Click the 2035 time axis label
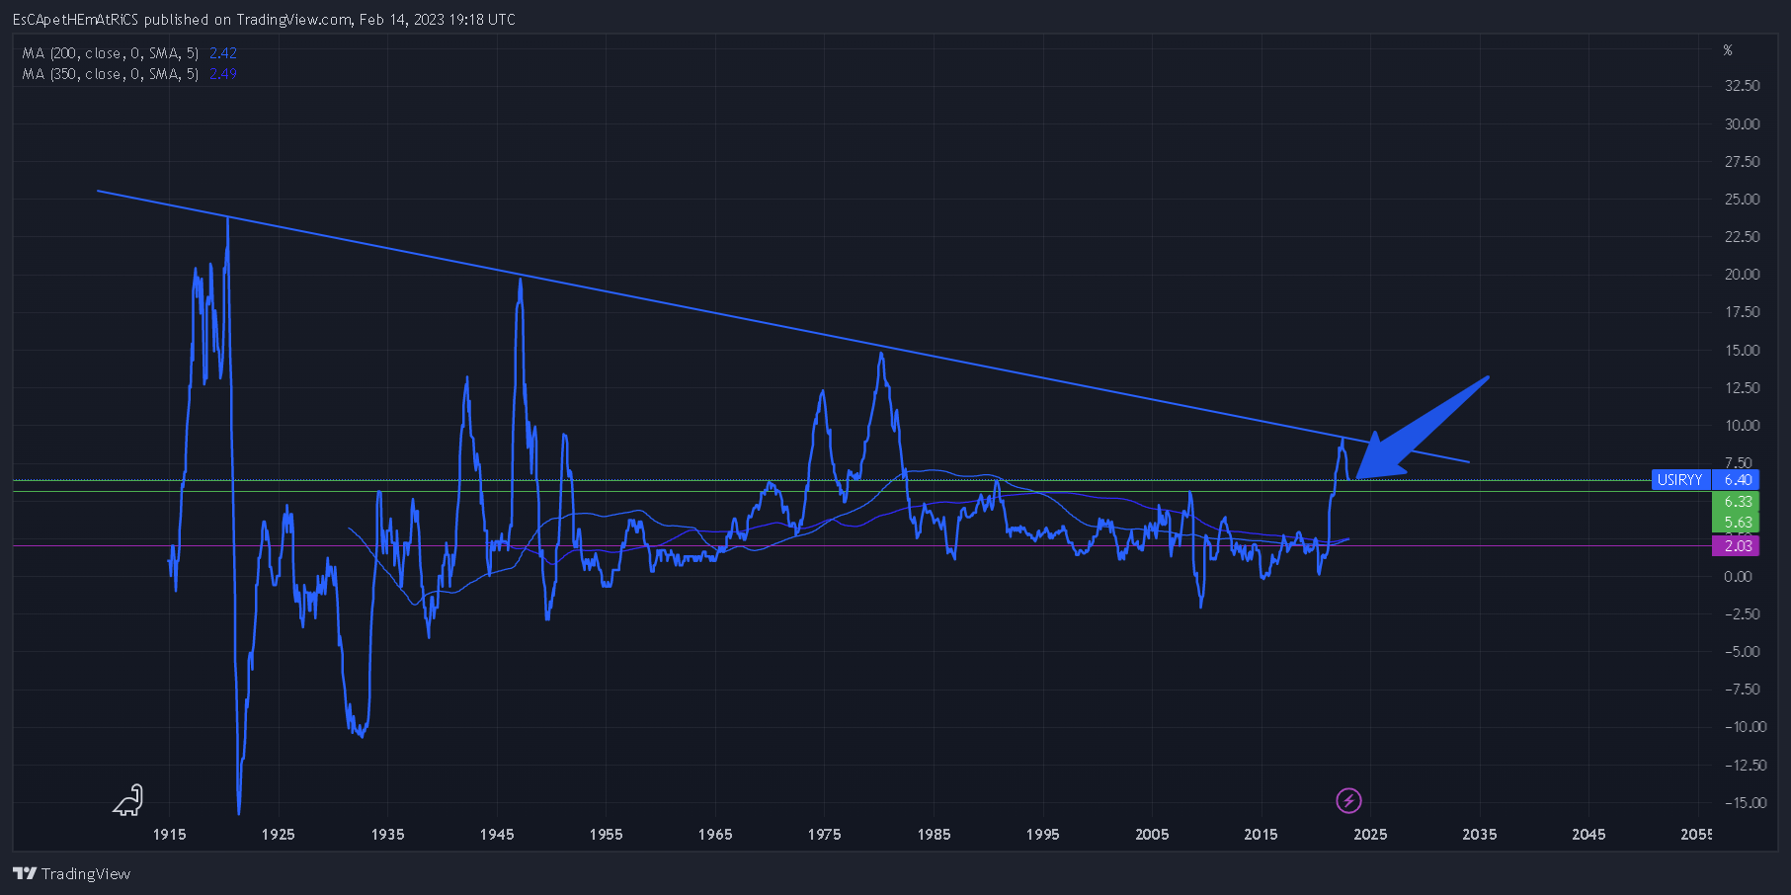1791x895 pixels. [1479, 834]
